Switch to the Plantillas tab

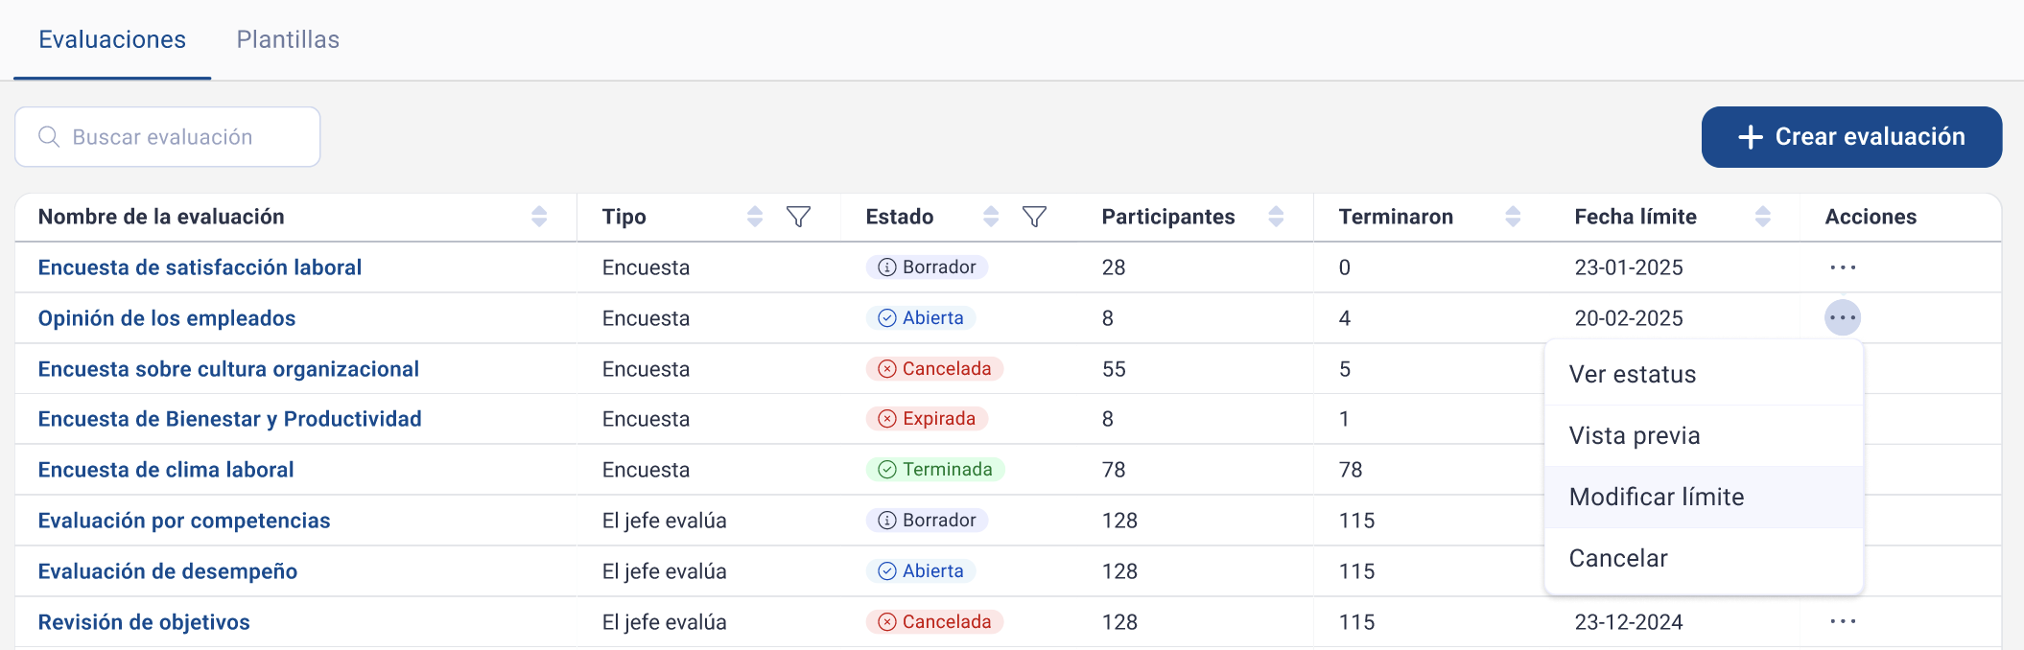(x=288, y=39)
